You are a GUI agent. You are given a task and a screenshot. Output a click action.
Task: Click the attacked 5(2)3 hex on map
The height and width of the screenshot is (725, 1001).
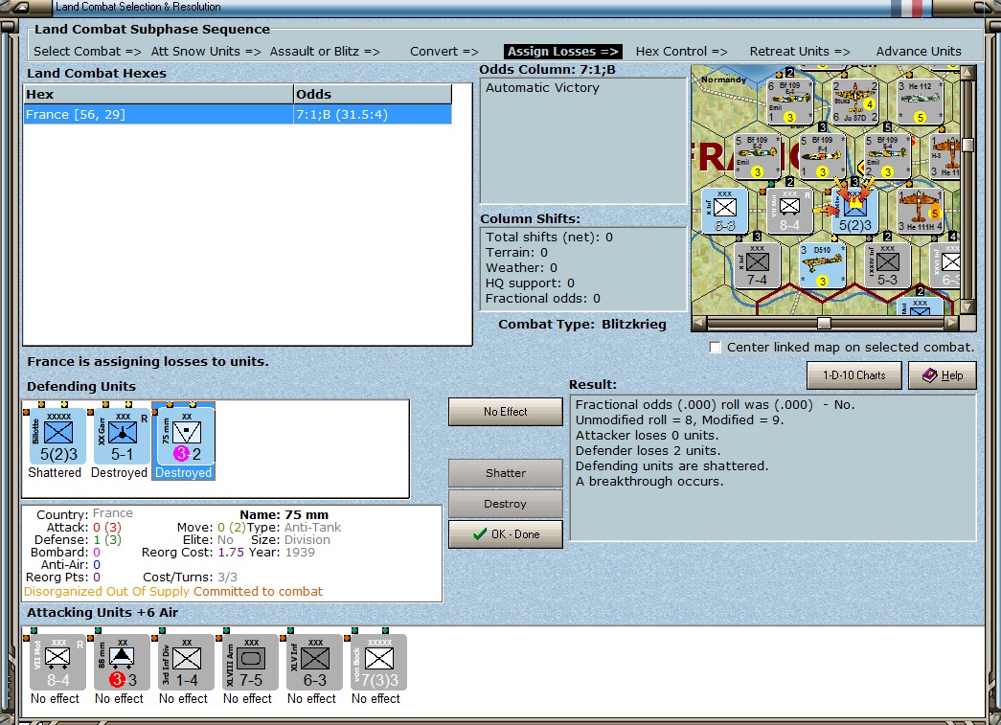point(854,212)
